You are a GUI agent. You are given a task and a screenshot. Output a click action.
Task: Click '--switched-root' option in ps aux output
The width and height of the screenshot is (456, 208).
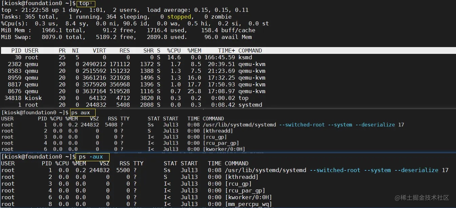(x=302, y=125)
